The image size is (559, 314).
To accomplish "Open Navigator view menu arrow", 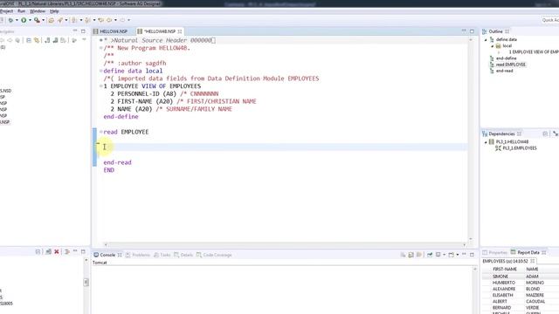I will click(84, 39).
